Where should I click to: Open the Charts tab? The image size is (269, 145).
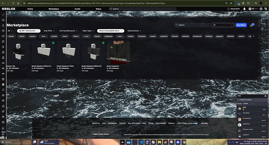tap(30, 9)
